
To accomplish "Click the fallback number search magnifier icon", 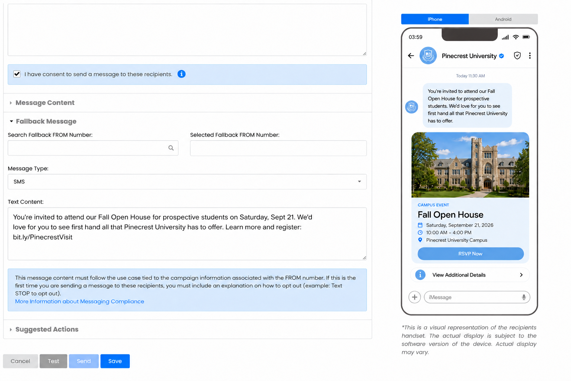I will click(x=171, y=148).
